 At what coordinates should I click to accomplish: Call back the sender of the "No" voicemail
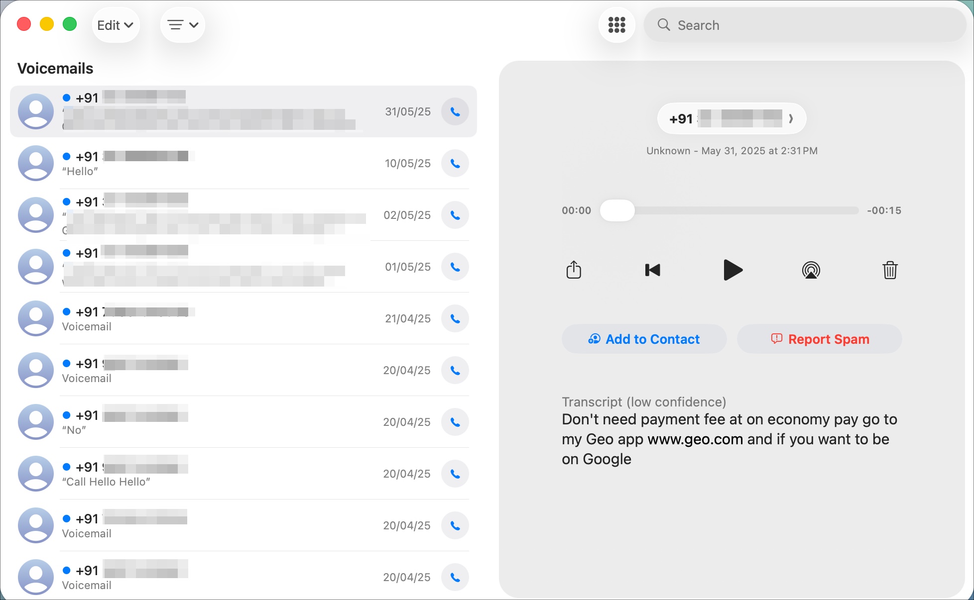point(455,421)
